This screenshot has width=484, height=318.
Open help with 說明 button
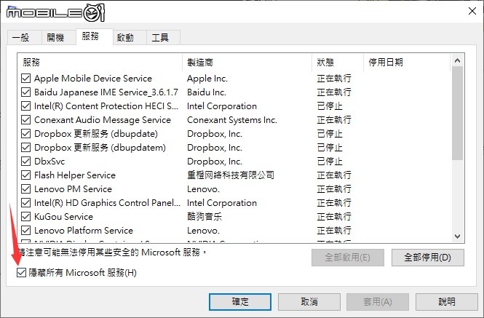pyautogui.click(x=447, y=302)
